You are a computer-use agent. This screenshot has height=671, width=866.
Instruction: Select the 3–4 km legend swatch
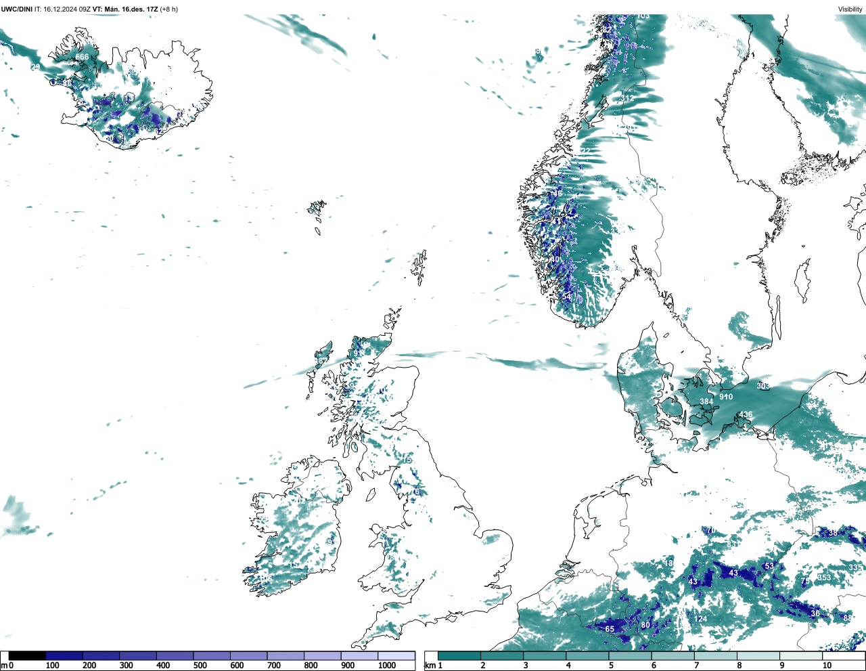545,655
